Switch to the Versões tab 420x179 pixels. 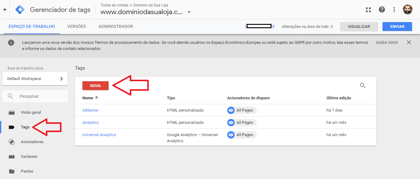click(77, 27)
